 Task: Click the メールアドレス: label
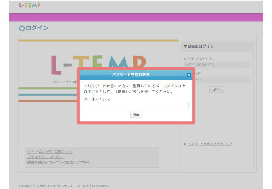tap(98, 99)
